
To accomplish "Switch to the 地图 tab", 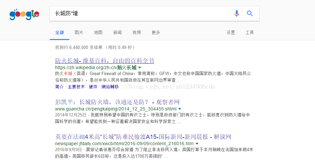I will [x=98, y=33].
